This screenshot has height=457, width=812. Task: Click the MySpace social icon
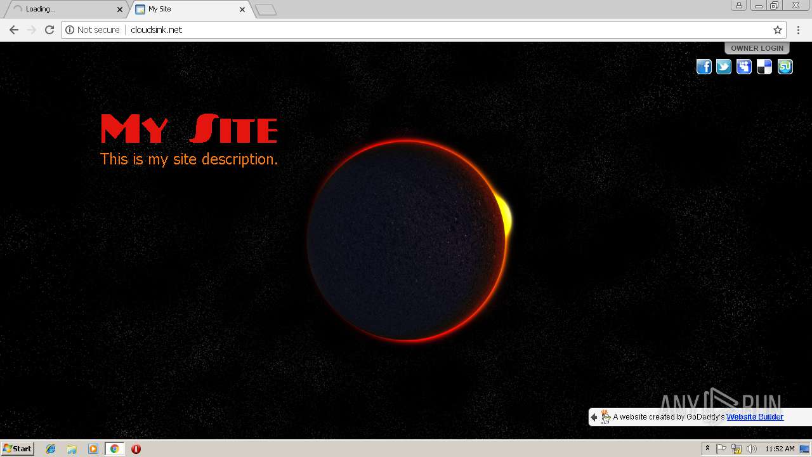[x=744, y=67]
